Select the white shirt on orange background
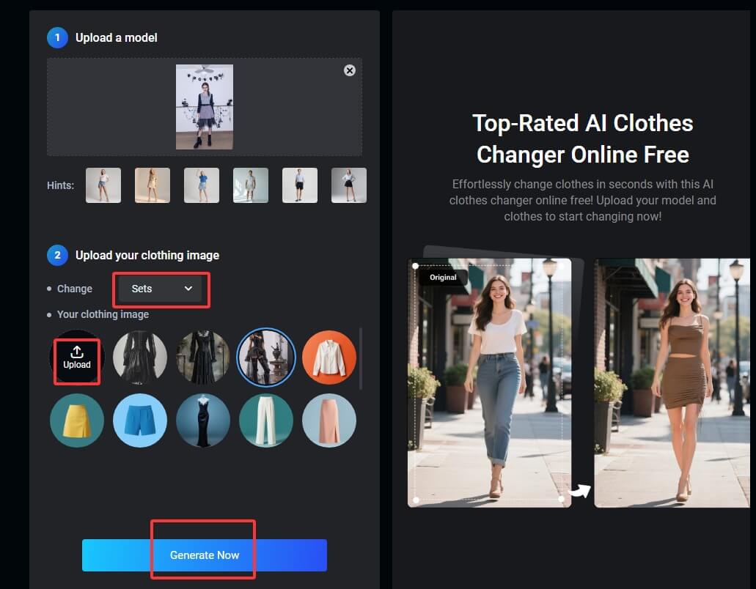The width and height of the screenshot is (756, 589). [329, 358]
